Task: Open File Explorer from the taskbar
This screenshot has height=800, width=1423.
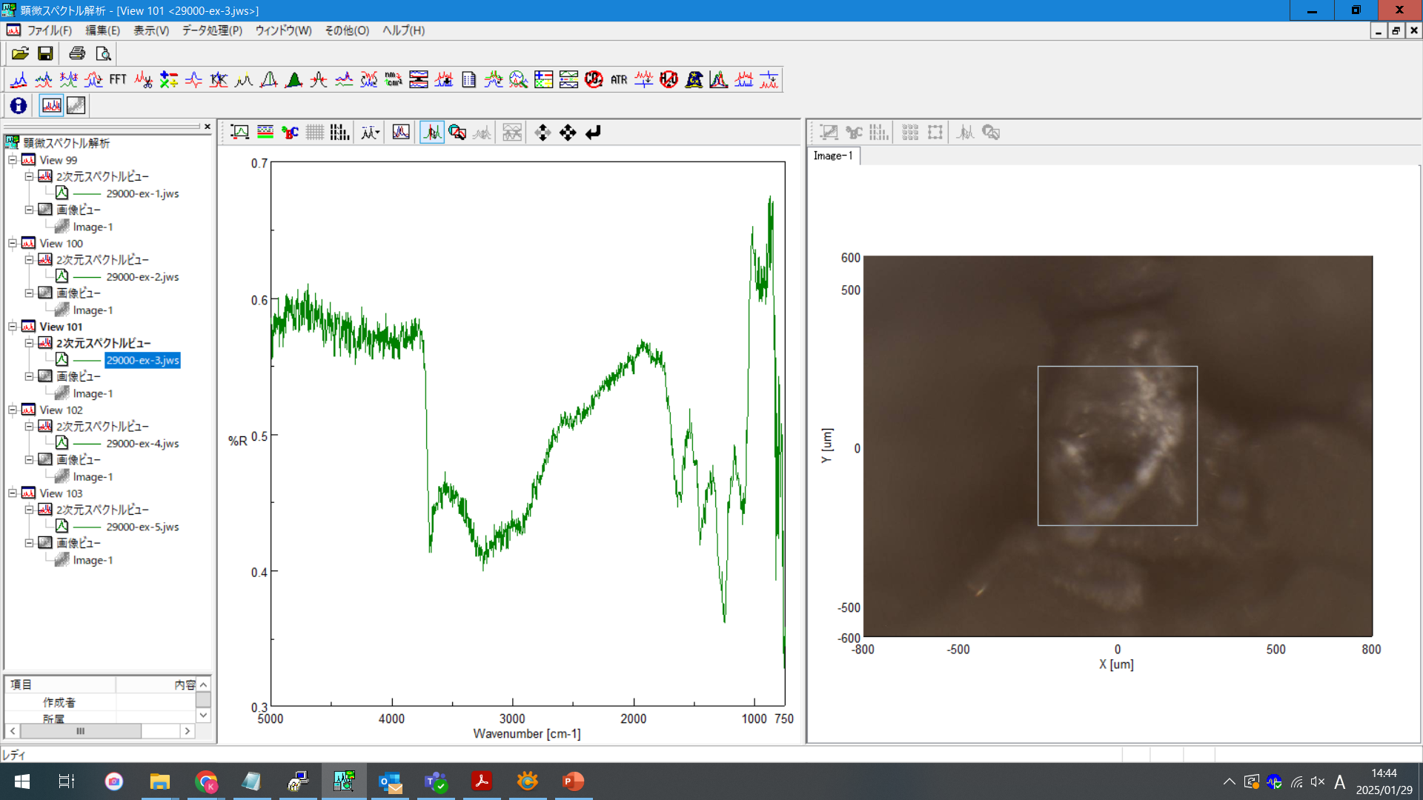Action: [159, 781]
